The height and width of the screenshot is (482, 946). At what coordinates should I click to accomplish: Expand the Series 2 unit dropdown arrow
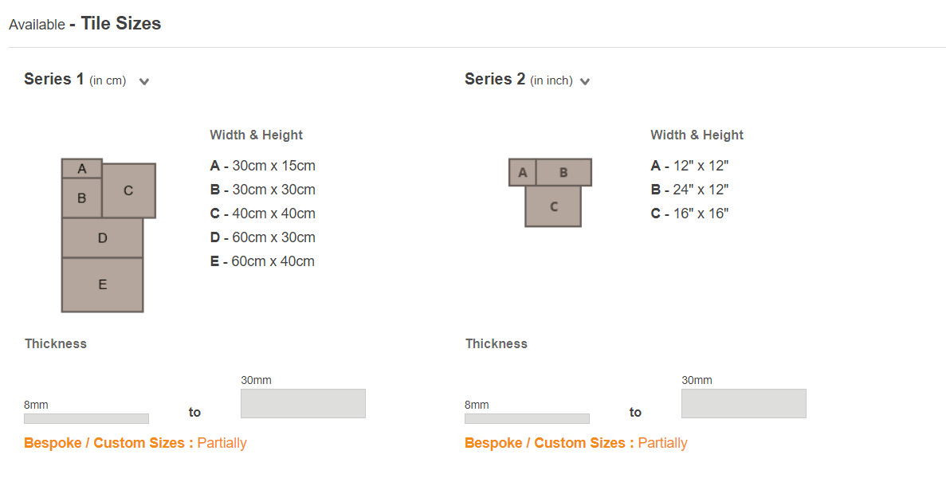click(x=585, y=81)
